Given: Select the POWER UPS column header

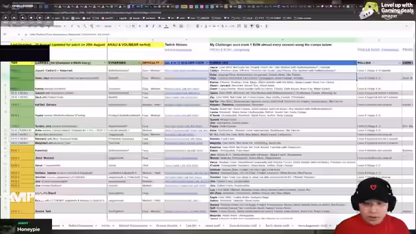Looking at the screenshot, I should tap(283, 63).
